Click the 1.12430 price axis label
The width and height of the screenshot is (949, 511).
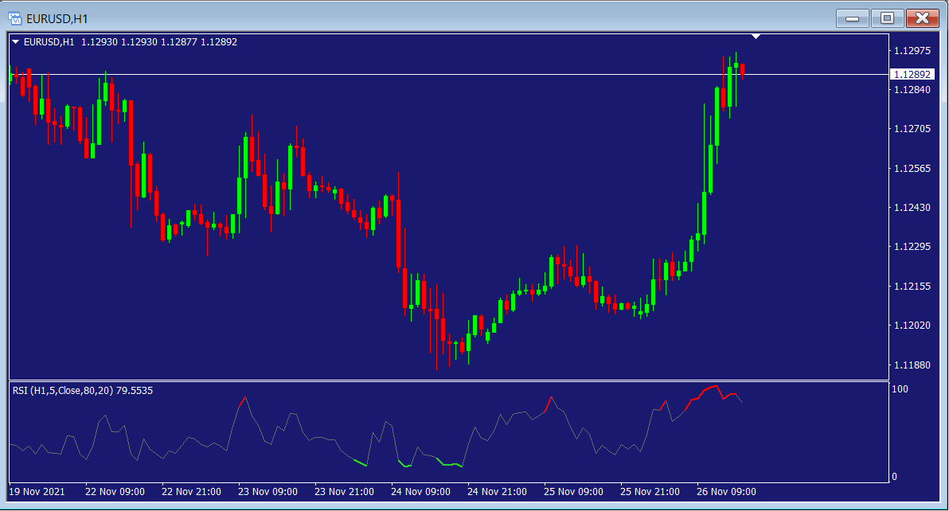(x=912, y=208)
